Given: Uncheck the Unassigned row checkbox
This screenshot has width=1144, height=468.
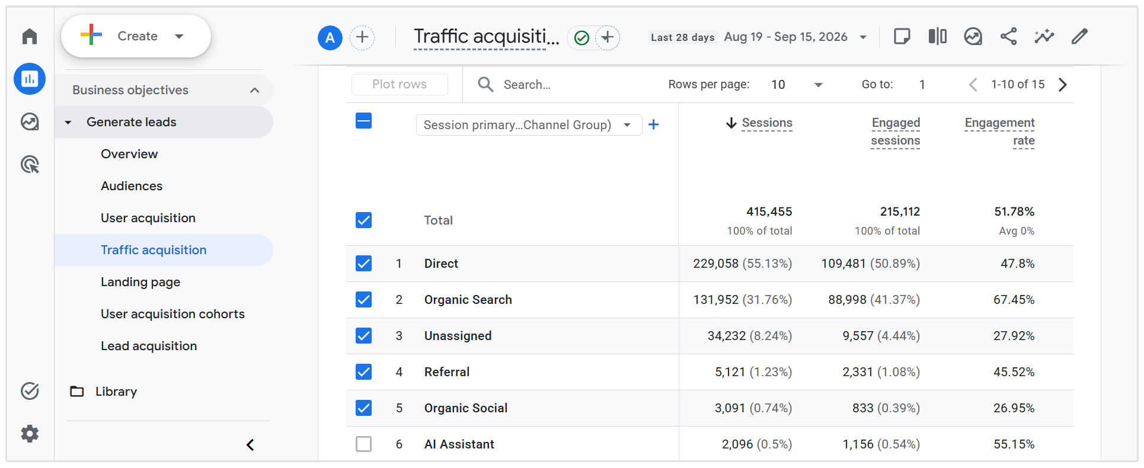Looking at the screenshot, I should [363, 336].
